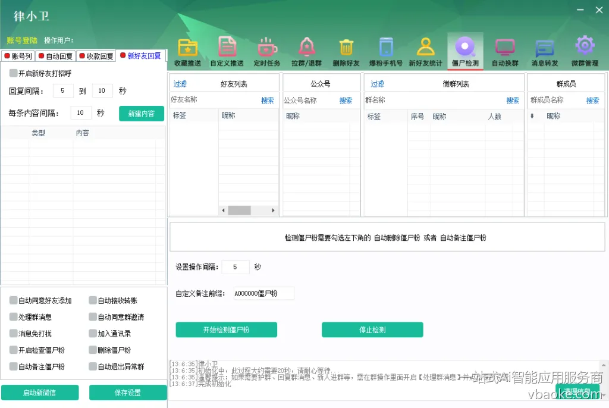Click the 账号登陆 link

tap(22, 40)
